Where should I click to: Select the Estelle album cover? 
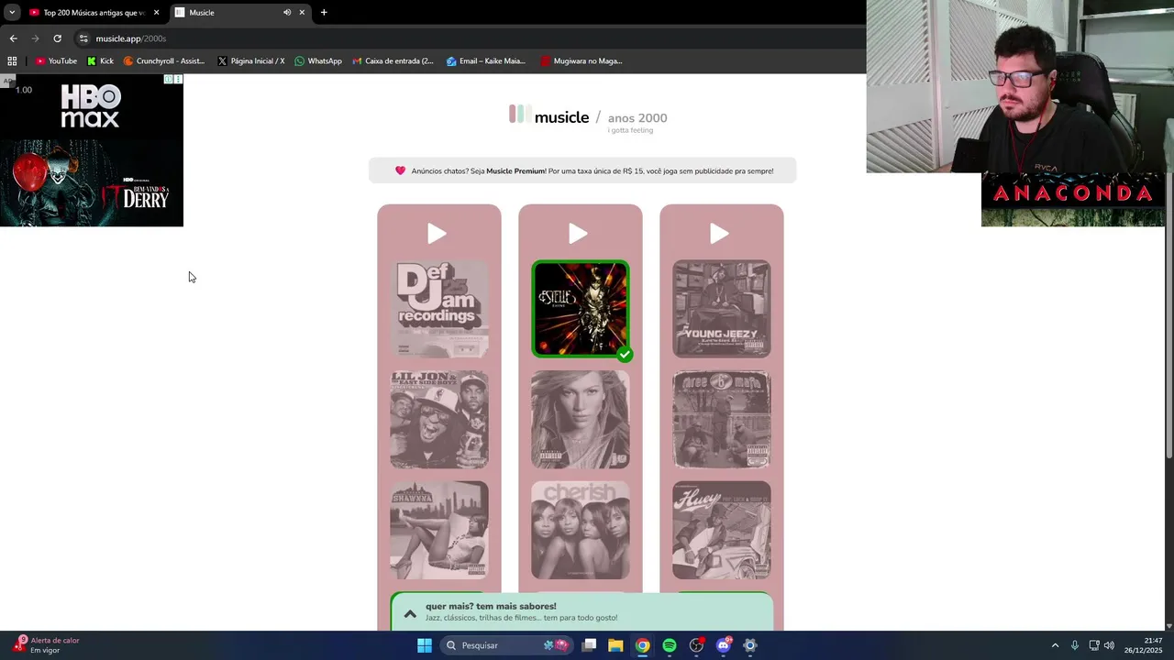click(581, 309)
